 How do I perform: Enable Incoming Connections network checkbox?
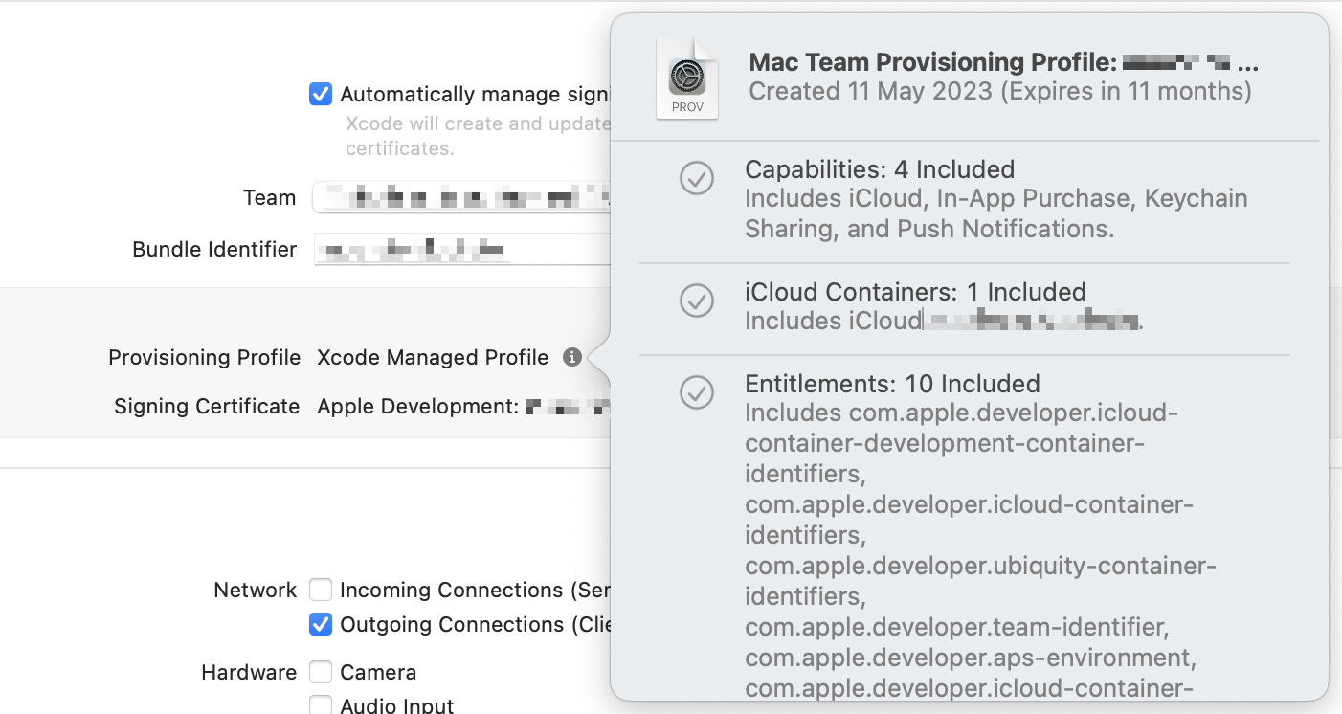click(x=321, y=590)
